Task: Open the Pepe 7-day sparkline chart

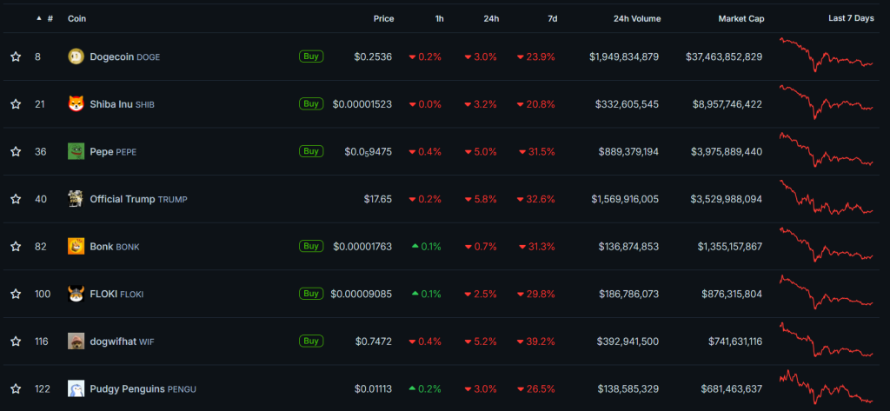Action: pos(827,149)
